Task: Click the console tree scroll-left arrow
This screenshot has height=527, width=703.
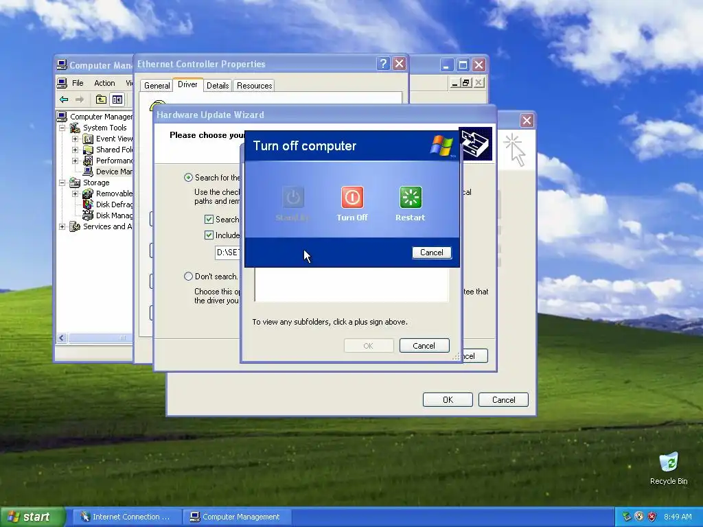Action: coord(62,338)
